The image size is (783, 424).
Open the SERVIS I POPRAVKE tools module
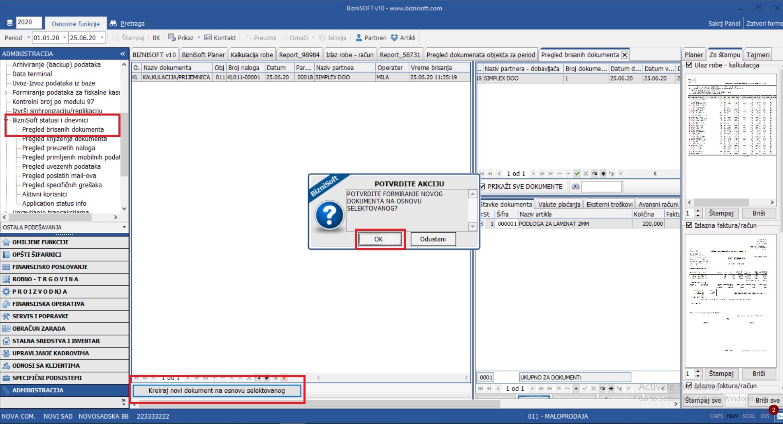coord(65,316)
